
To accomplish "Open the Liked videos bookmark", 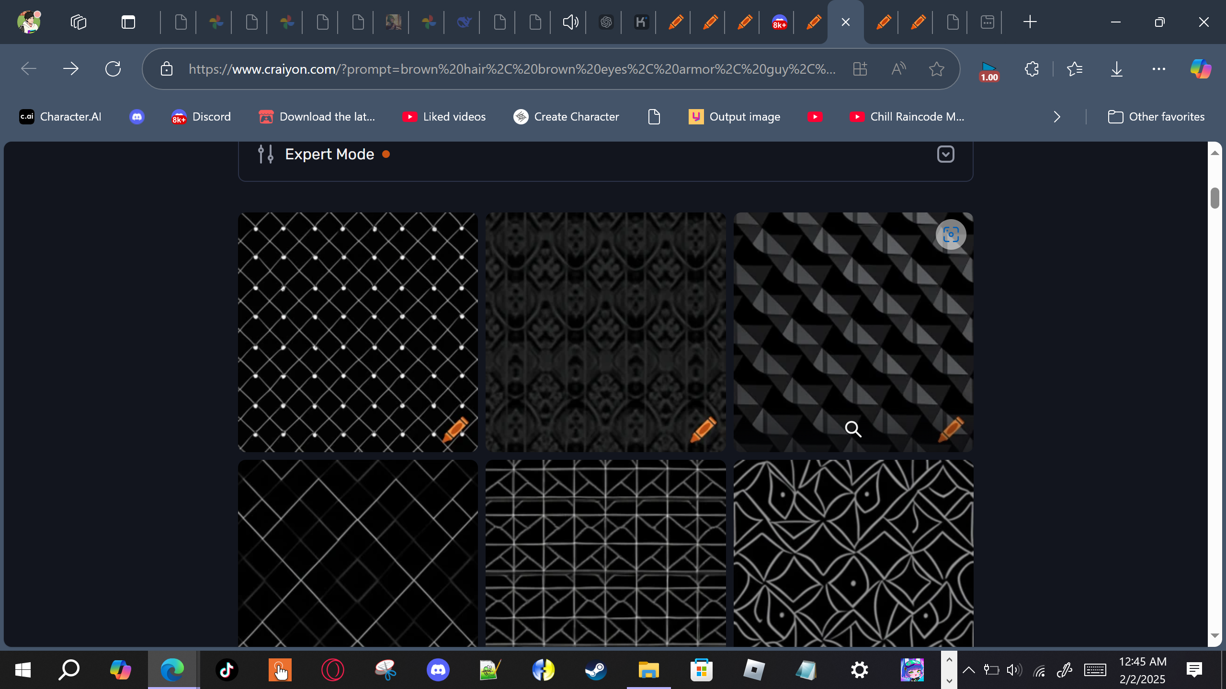I will pos(444,117).
